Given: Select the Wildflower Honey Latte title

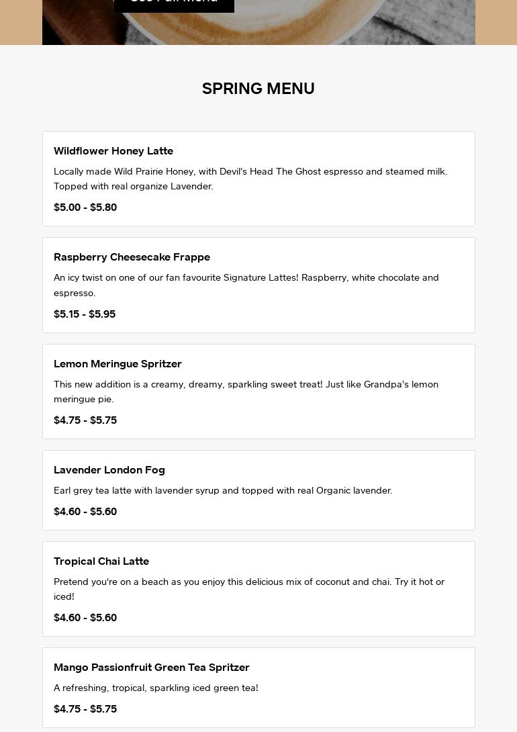Looking at the screenshot, I should (113, 151).
